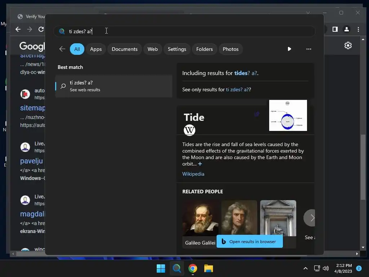Click Chrome back navigation arrow
Screen dimensions: 369x277
[x=18, y=29]
